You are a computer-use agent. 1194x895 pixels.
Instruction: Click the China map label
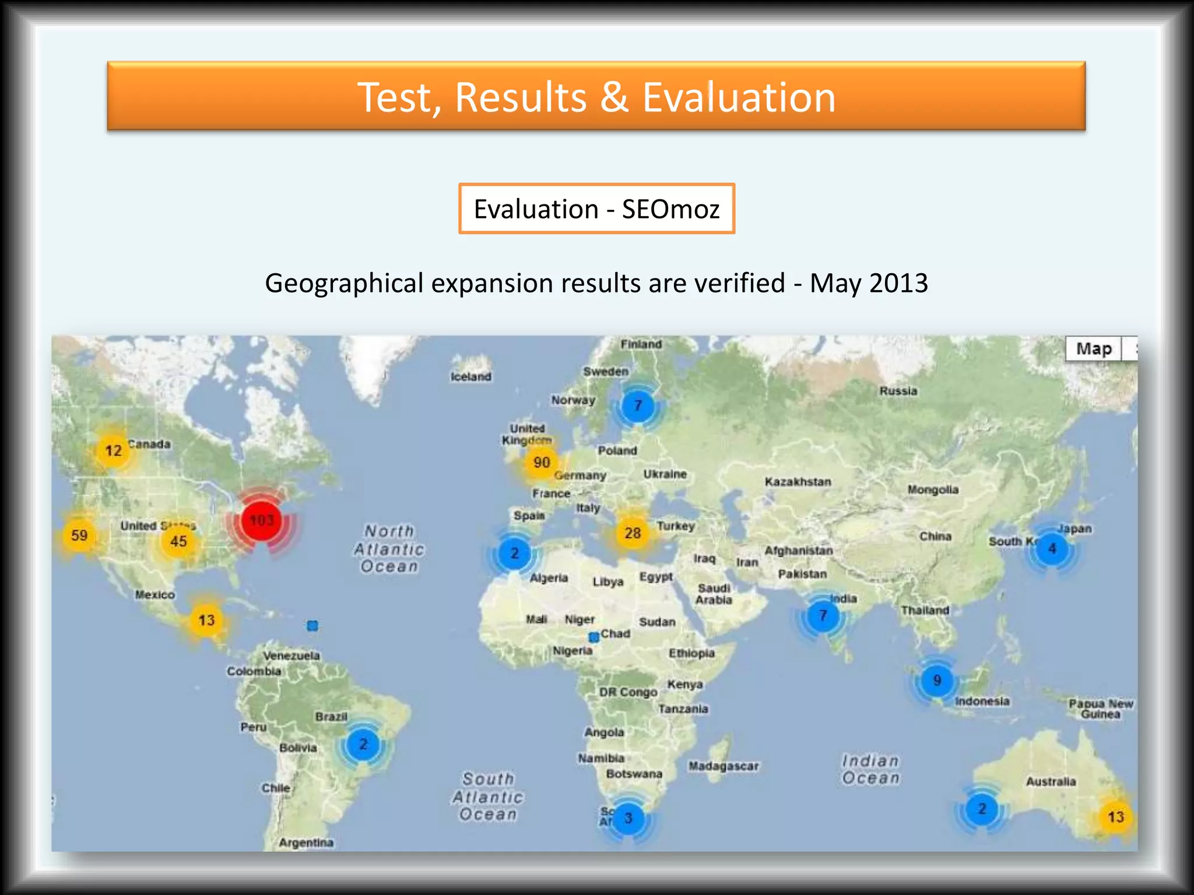(935, 536)
